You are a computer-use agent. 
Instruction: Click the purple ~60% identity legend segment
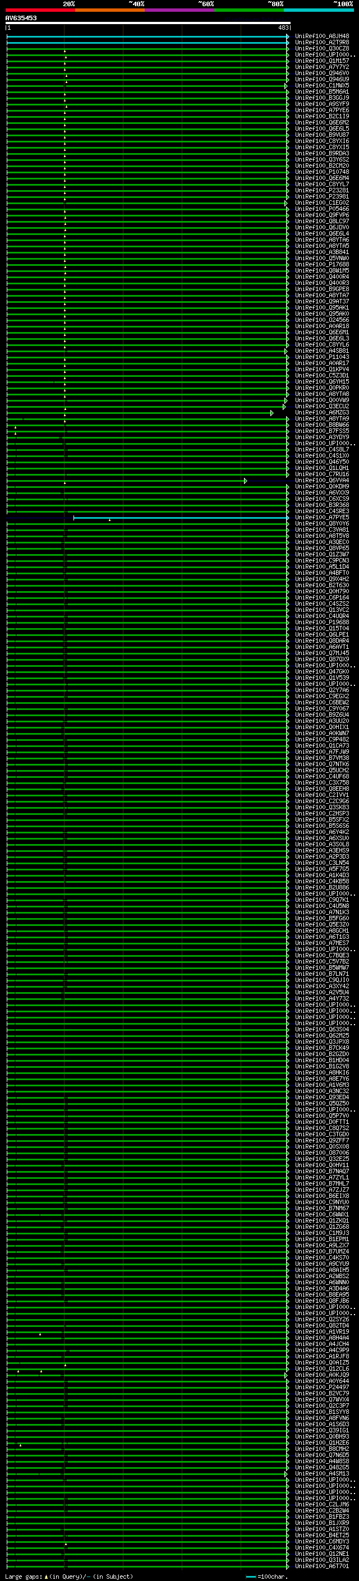click(180, 10)
